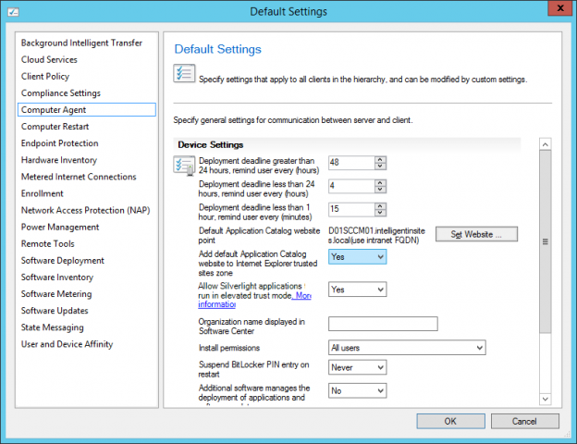This screenshot has width=577, height=444.
Task: Open Enrollment settings
Action: click(43, 193)
